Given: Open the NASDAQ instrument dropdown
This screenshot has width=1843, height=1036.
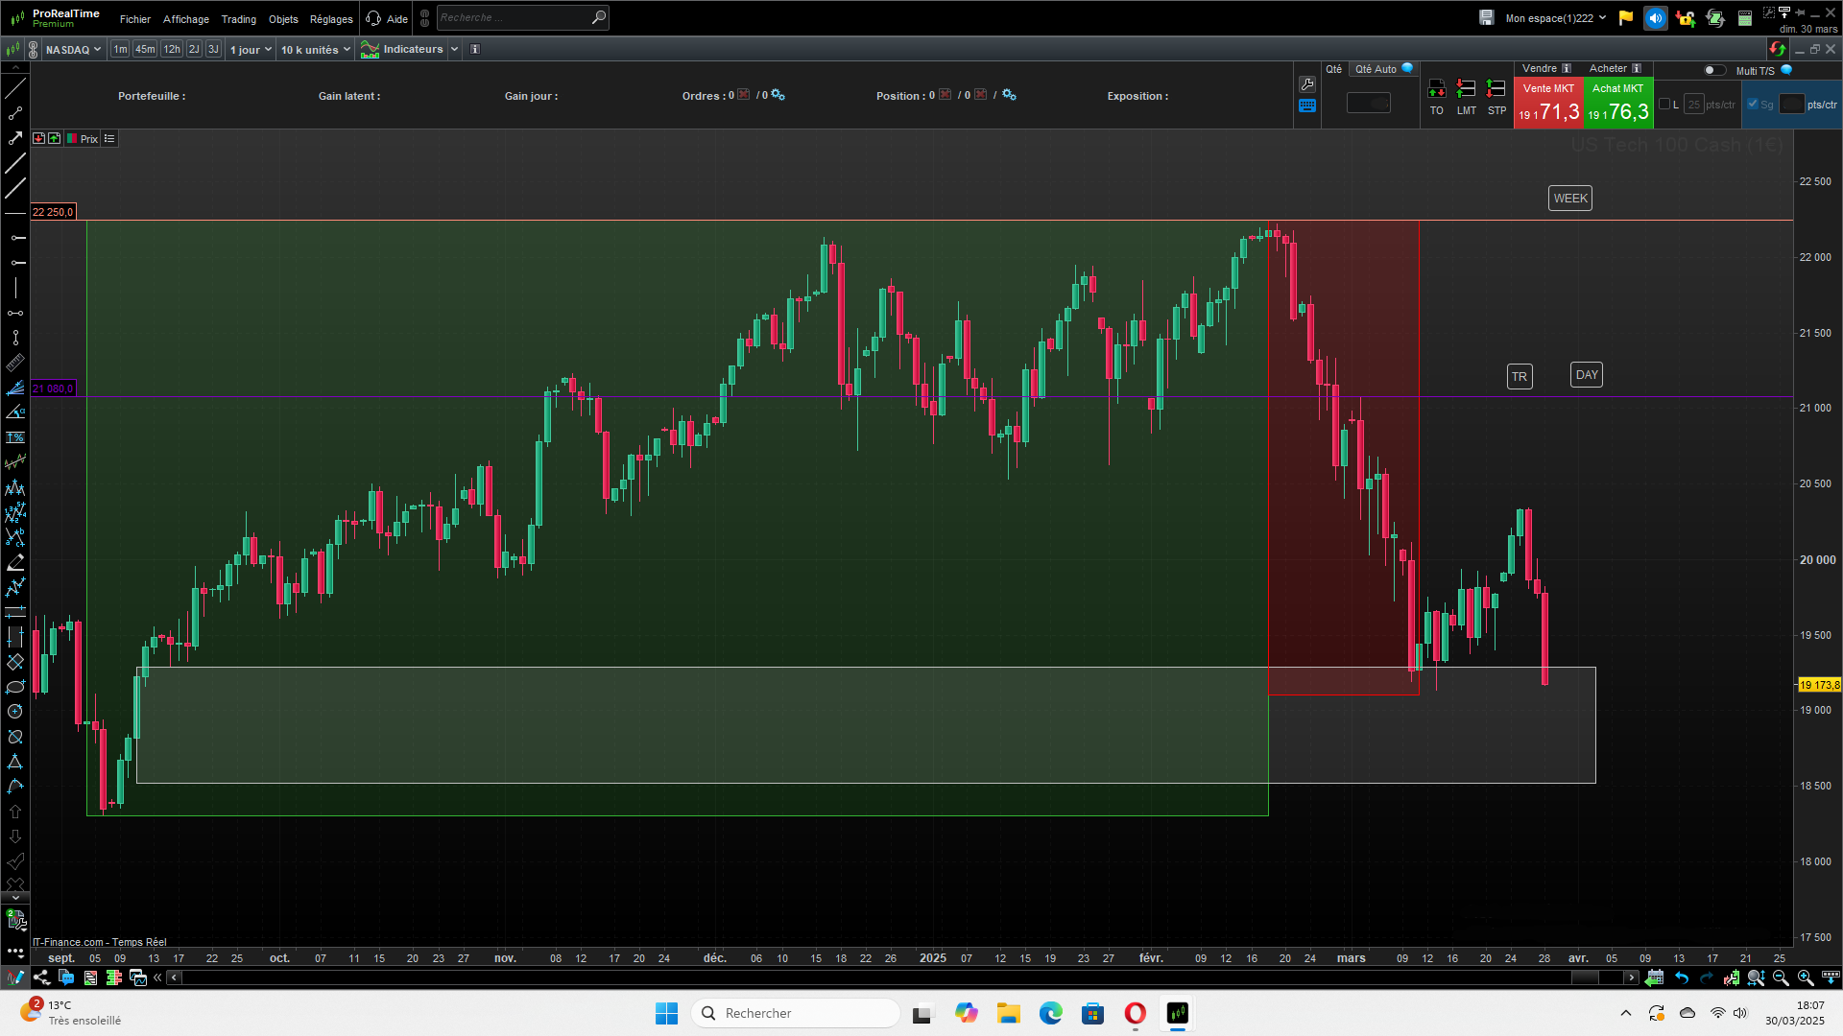Looking at the screenshot, I should pos(73,50).
